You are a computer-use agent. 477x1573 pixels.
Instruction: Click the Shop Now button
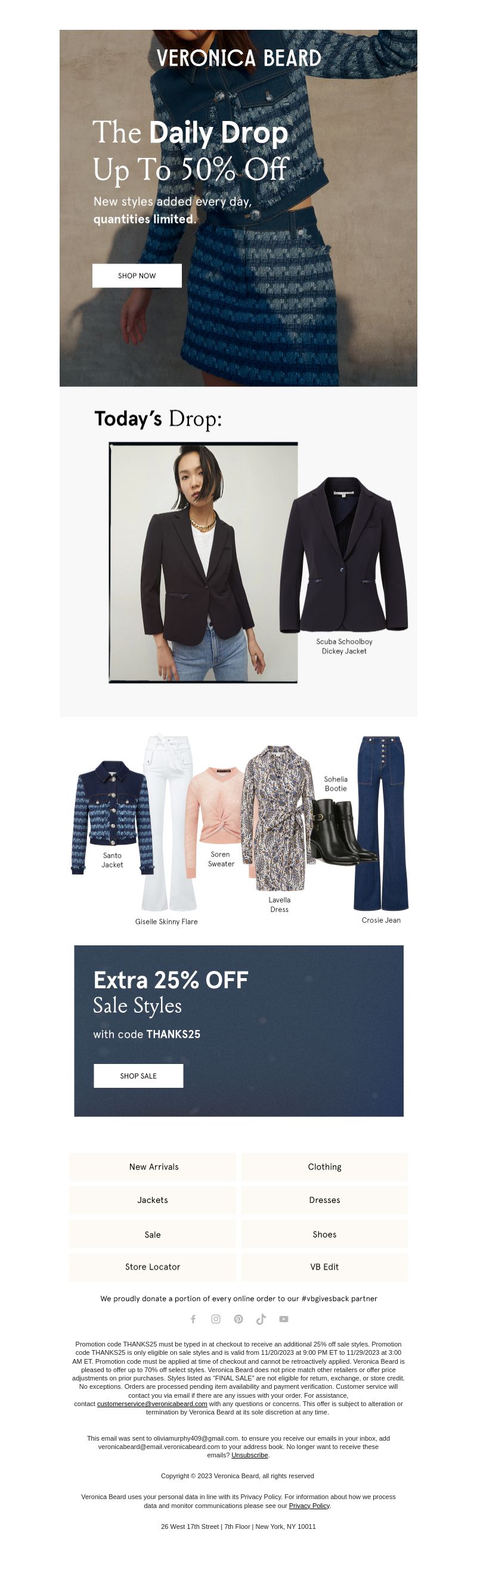pos(137,276)
